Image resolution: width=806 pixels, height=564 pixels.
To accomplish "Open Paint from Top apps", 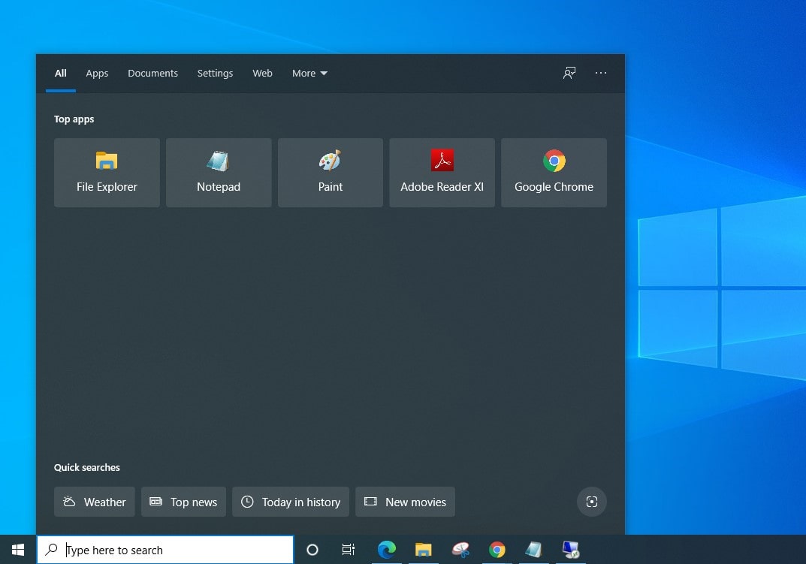I will [330, 172].
